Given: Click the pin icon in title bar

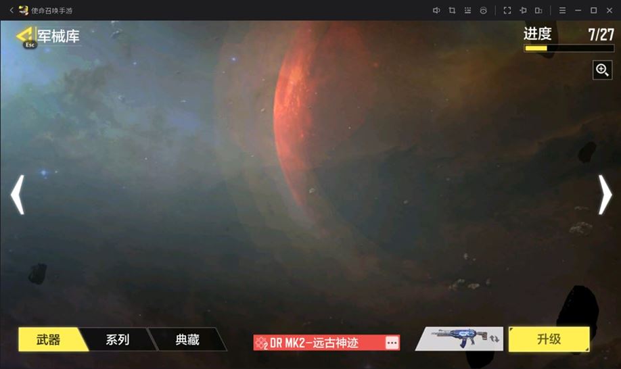Looking at the screenshot, I should pos(523,10).
